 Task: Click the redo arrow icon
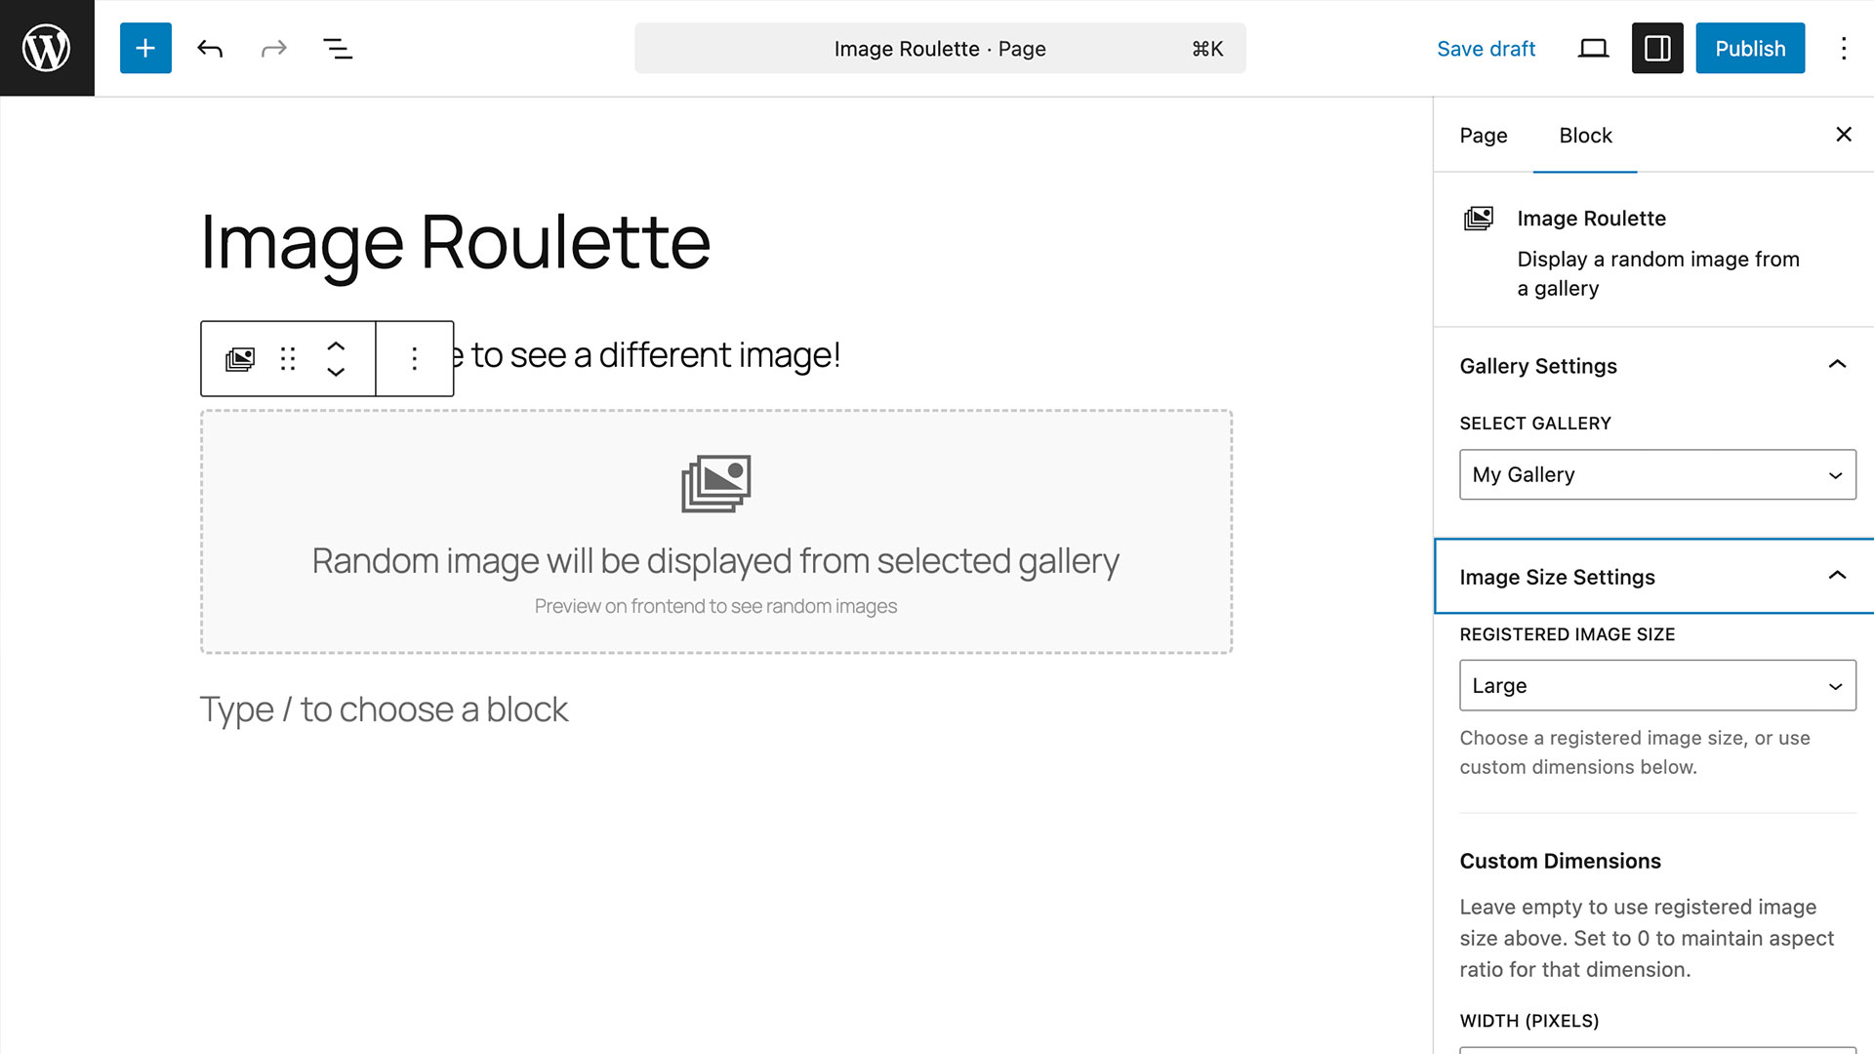click(x=274, y=48)
